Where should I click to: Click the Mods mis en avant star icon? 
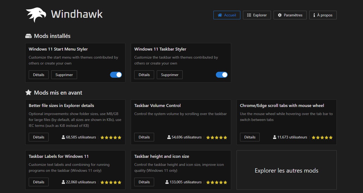click(28, 92)
